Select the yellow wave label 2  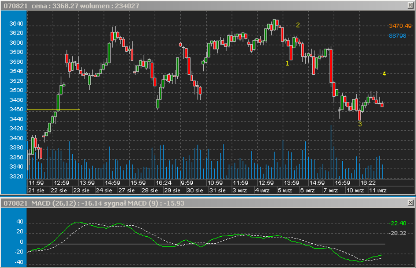298,25
